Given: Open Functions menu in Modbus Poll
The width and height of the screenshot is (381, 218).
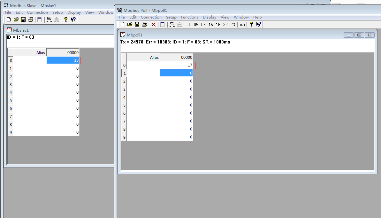Looking at the screenshot, I should 189,17.
